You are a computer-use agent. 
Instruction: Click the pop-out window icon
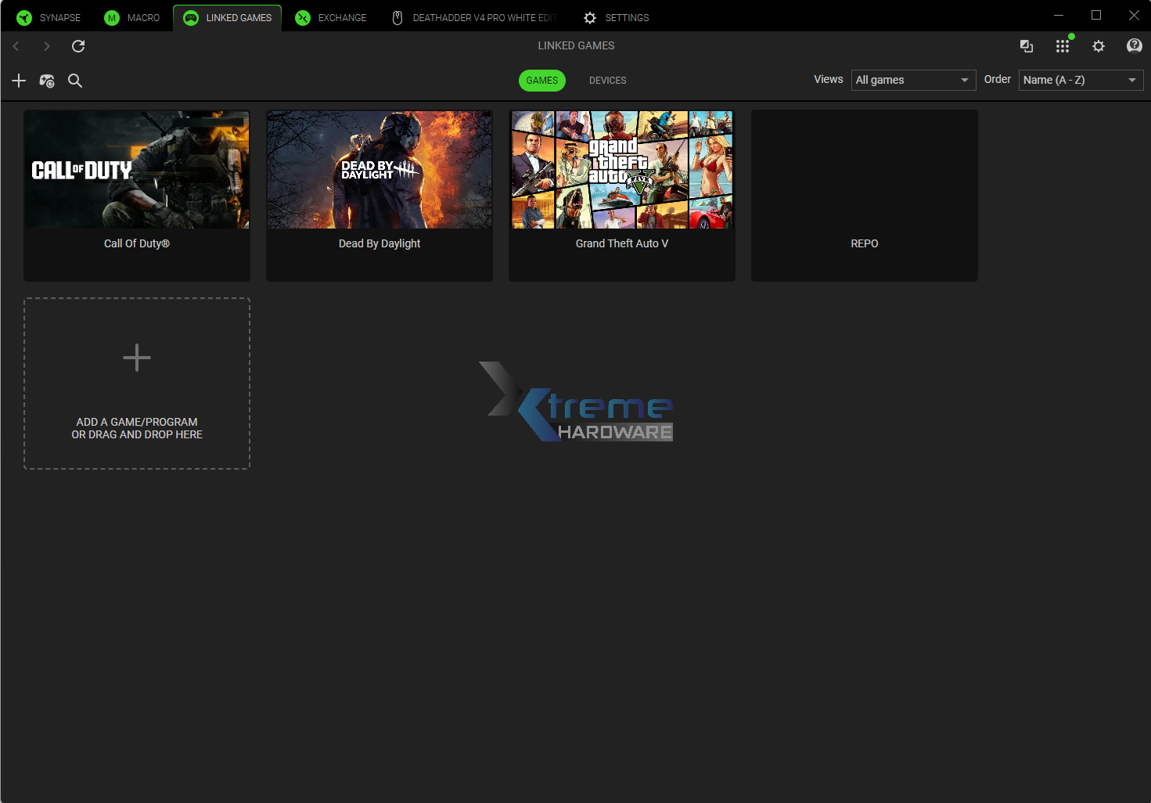1027,46
